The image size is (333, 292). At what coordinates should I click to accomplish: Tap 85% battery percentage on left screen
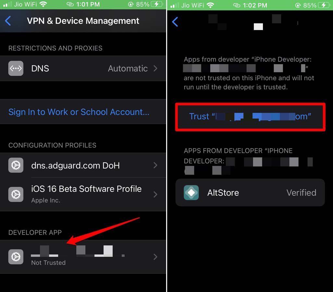[x=142, y=4]
